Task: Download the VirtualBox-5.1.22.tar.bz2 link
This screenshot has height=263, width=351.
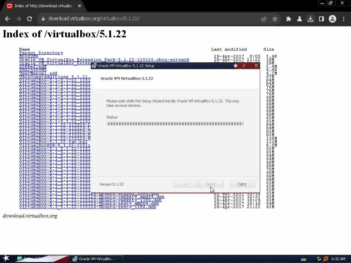Action: pos(53,142)
